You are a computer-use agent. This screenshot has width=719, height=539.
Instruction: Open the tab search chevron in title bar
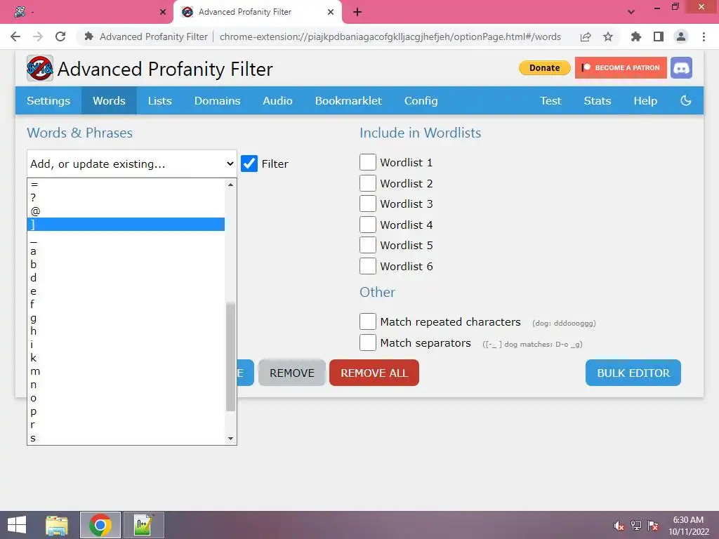click(631, 12)
